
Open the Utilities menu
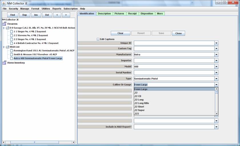tap(46, 9)
